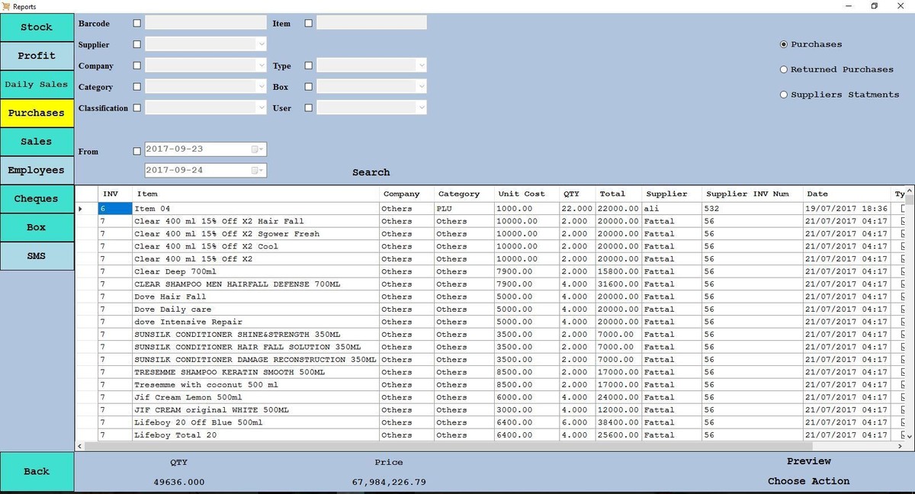Expand the Type dropdown

[x=422, y=66]
